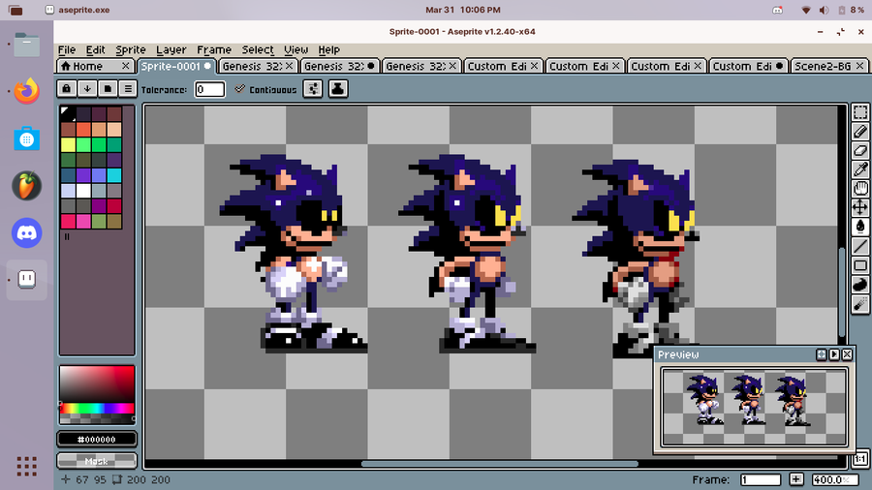
Task: Click the palette lock edit-mode icon
Action: tap(67, 89)
